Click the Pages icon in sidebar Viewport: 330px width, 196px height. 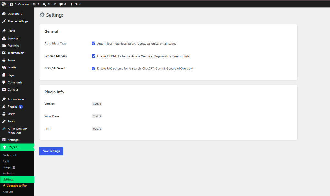coord(4,75)
